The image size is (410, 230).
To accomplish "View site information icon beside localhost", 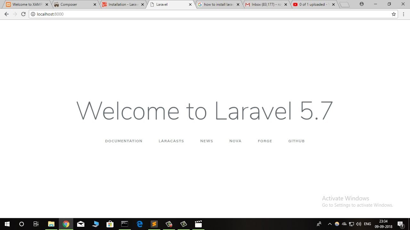I will [33, 14].
